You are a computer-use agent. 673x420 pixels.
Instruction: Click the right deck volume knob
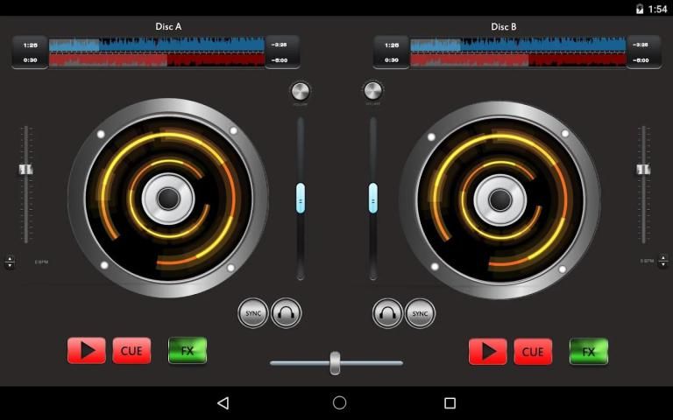pos(372,91)
